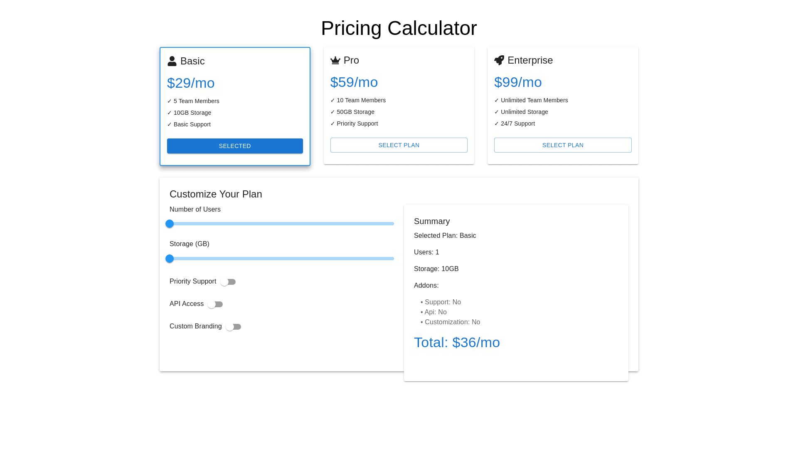Click middle of Storage slider track

(282, 259)
